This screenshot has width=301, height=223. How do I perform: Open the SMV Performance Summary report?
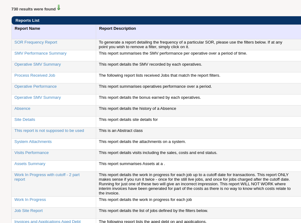(40, 53)
